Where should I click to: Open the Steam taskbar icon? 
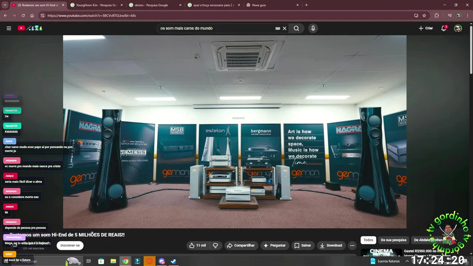[173, 261]
